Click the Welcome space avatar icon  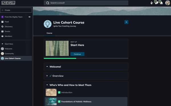click(2, 49)
